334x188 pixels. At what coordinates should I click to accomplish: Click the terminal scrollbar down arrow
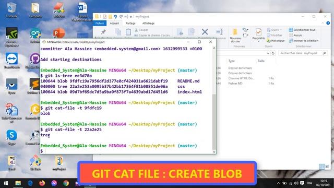point(214,152)
